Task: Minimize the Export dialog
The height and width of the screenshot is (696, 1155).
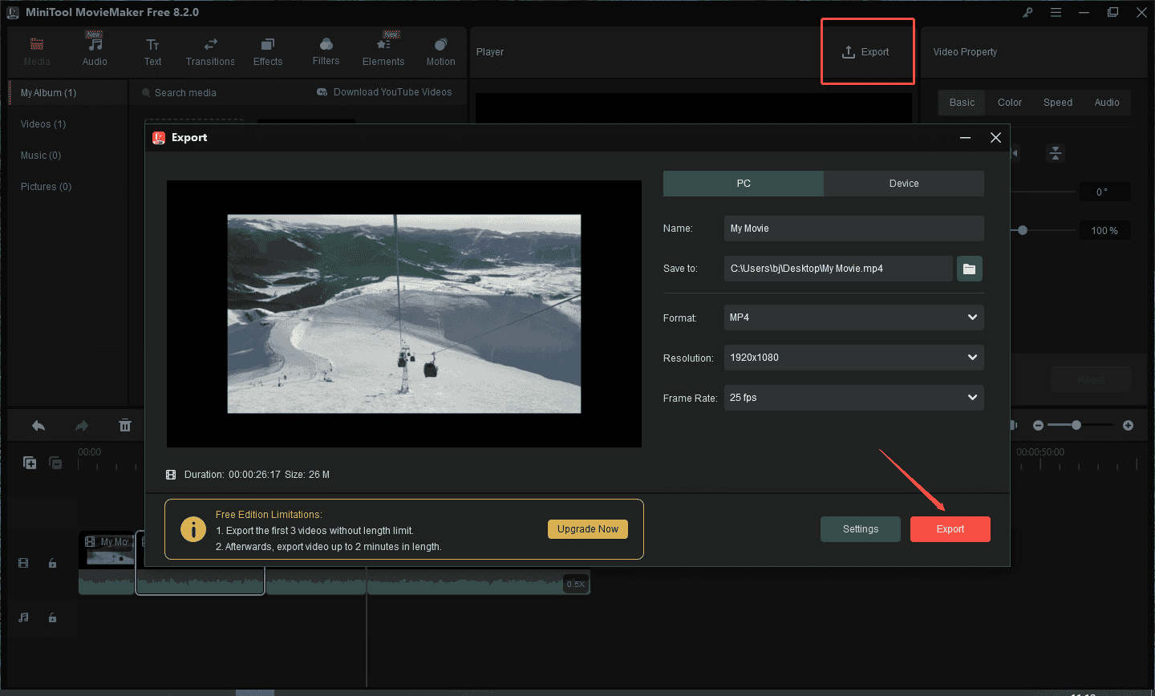Action: (x=966, y=138)
